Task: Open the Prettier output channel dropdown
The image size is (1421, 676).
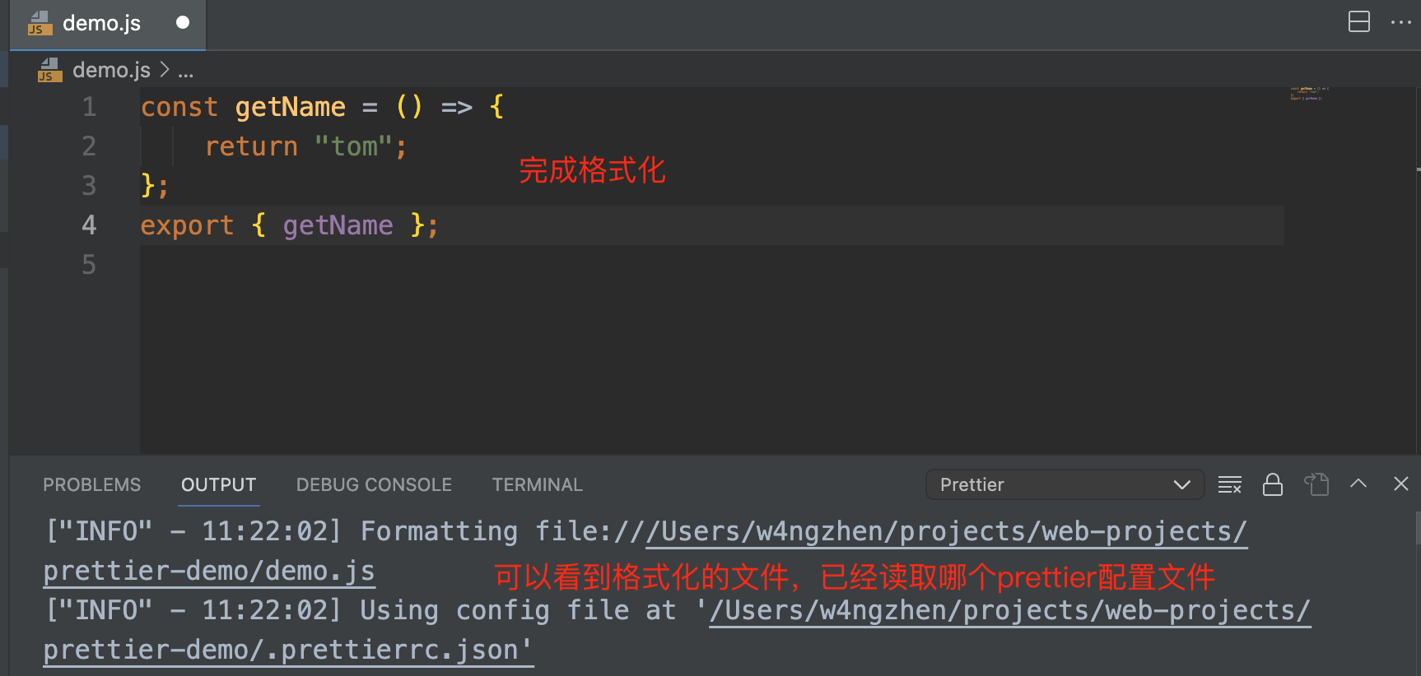Action: (1065, 484)
